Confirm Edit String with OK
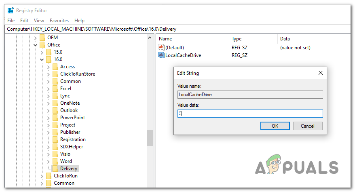This screenshot has width=355, height=192. click(275, 126)
